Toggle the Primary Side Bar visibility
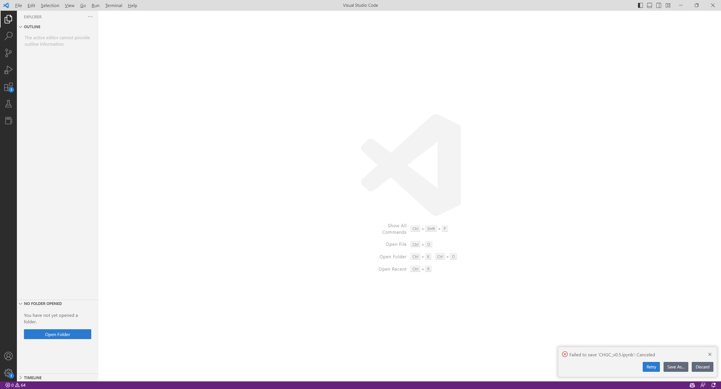Image resolution: width=721 pixels, height=389 pixels. coord(640,5)
